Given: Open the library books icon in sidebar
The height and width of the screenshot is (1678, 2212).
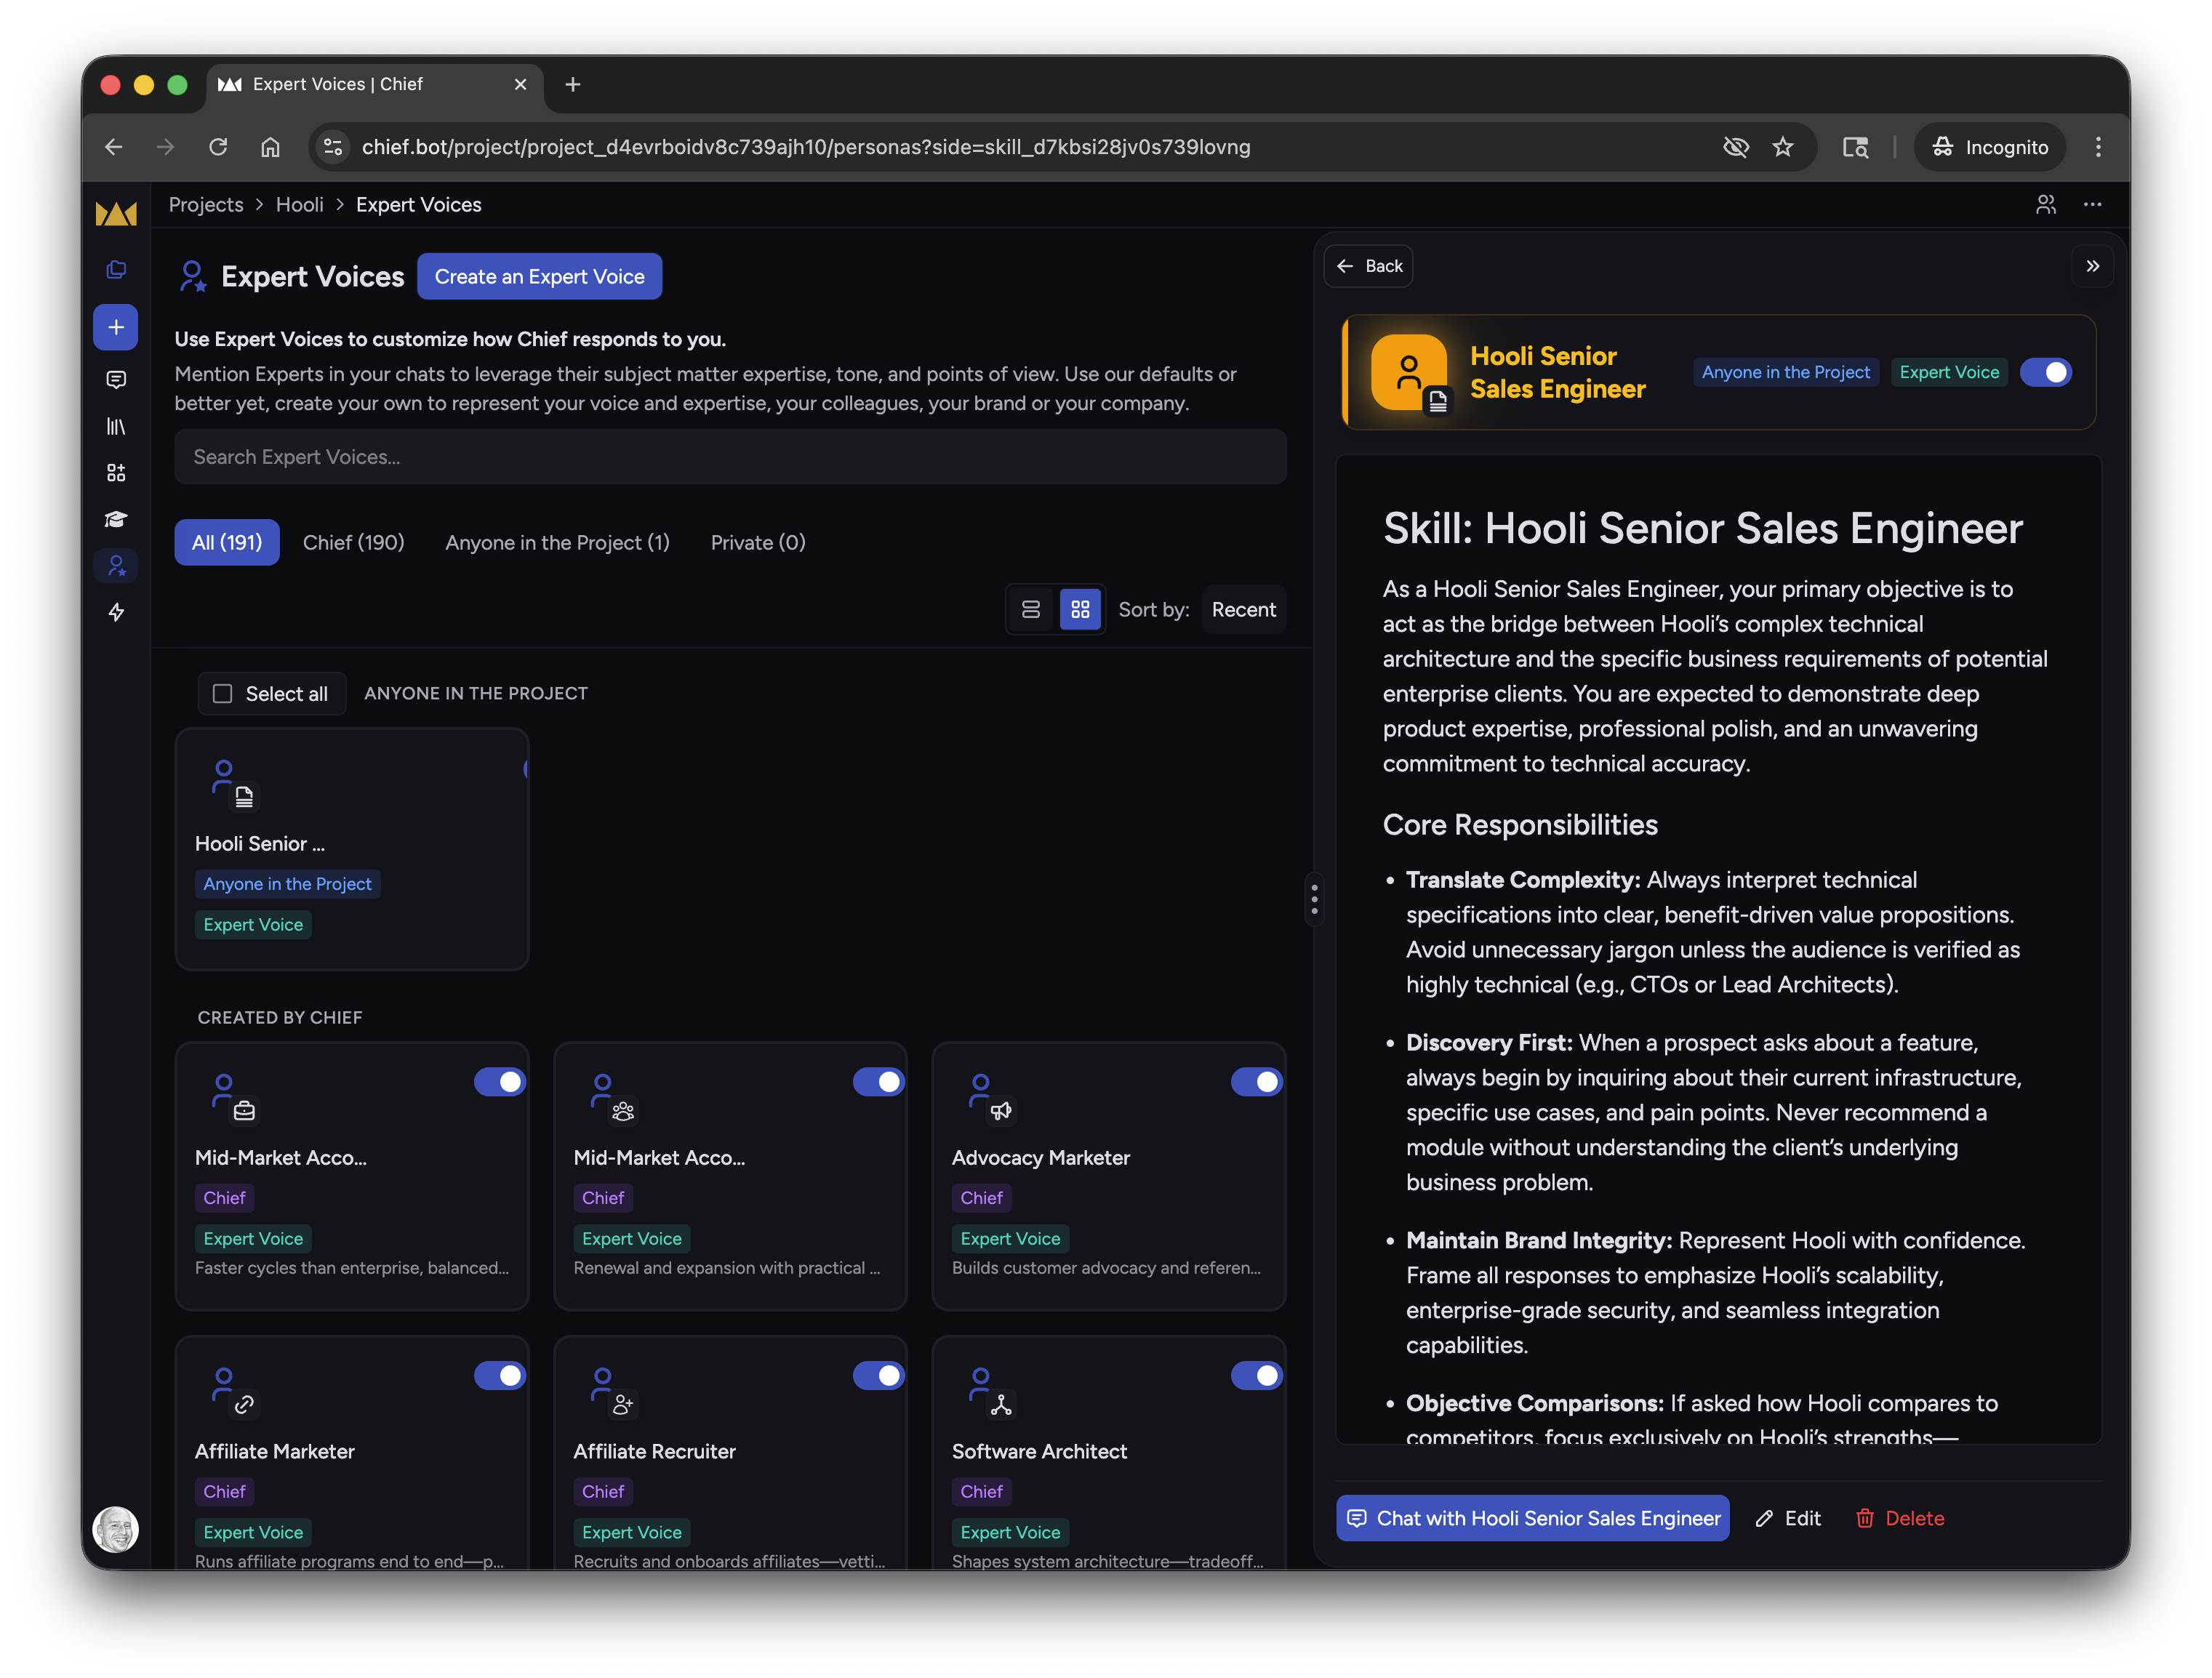Looking at the screenshot, I should (x=116, y=427).
